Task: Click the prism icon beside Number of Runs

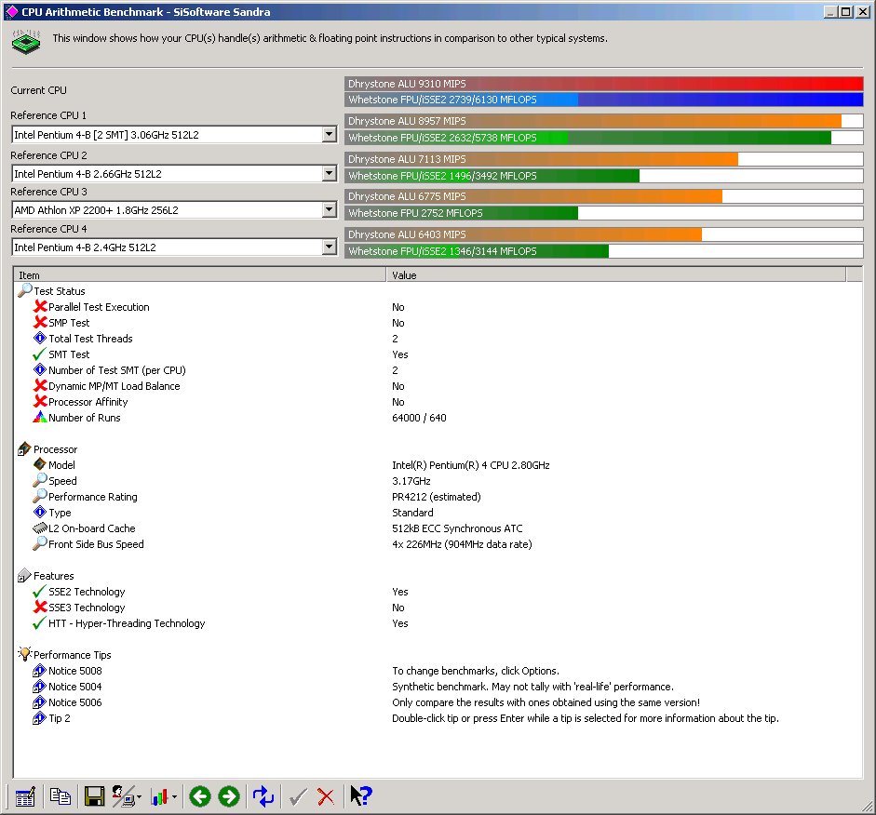Action: [x=40, y=417]
